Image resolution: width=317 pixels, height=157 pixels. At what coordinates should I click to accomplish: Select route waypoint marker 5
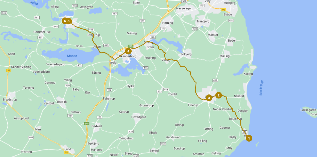[68, 21]
